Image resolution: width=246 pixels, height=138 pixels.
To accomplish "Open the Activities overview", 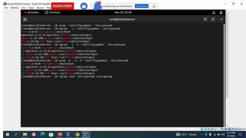I will (32, 12).
